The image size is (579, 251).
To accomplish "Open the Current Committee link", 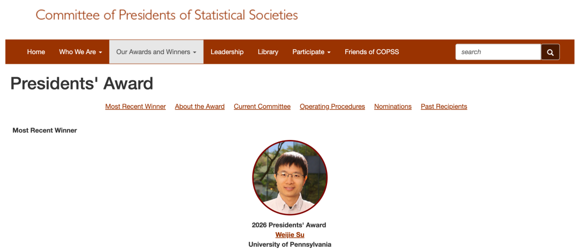I will (x=262, y=107).
